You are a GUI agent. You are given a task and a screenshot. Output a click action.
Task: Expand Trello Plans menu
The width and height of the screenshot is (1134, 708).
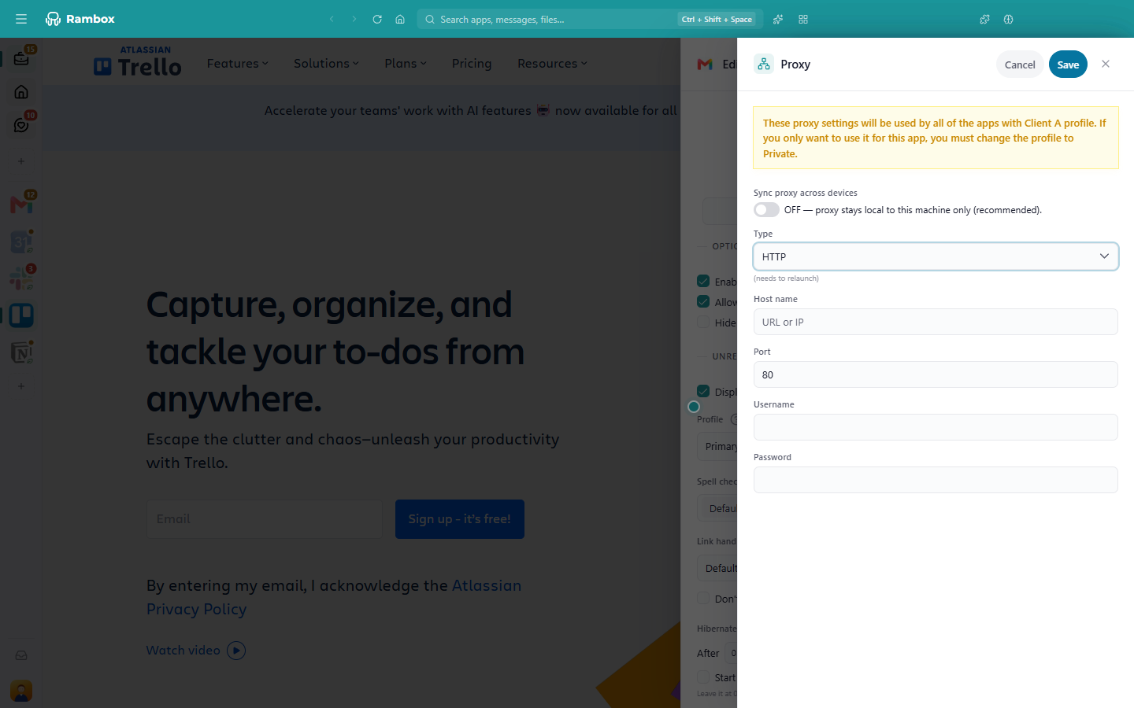pyautogui.click(x=406, y=64)
